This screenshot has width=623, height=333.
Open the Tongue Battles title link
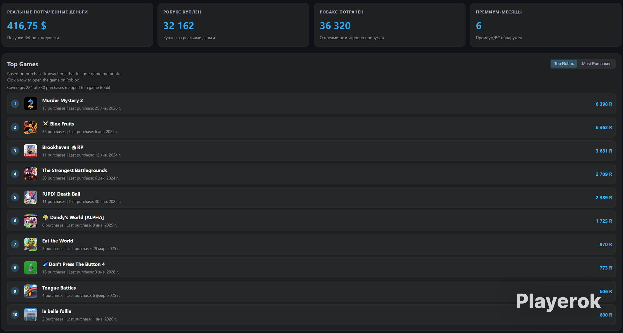click(x=59, y=288)
